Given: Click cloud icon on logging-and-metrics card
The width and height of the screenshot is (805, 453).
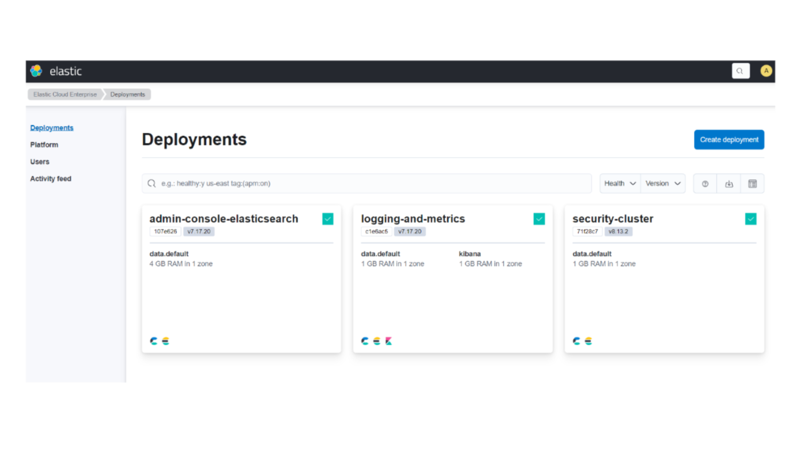Looking at the screenshot, I should click(365, 341).
